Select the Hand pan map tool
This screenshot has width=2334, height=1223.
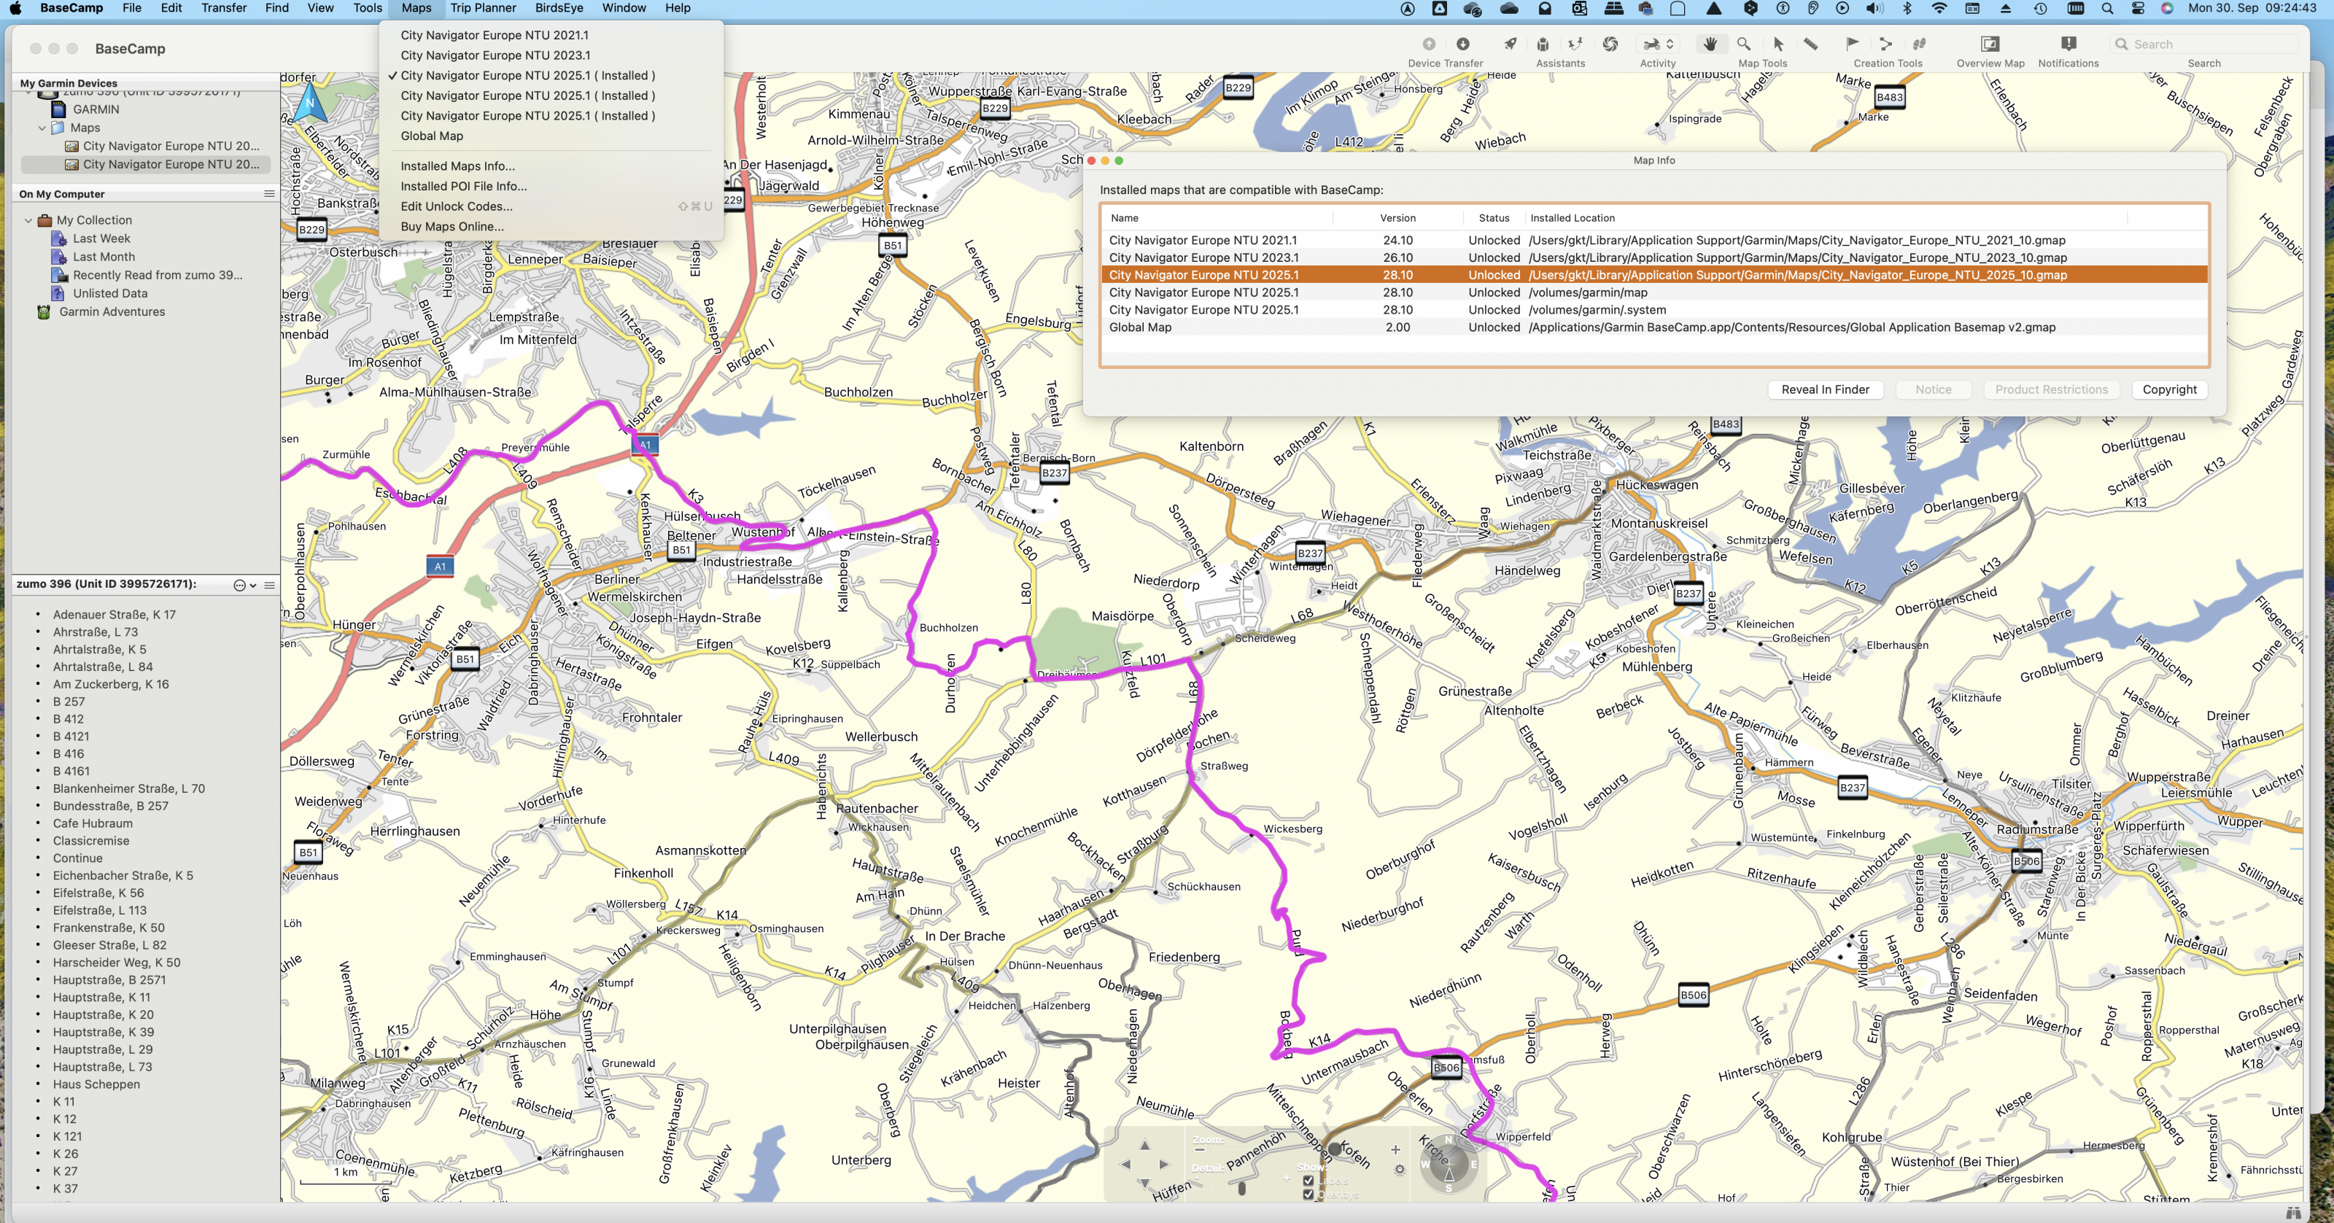tap(1710, 44)
